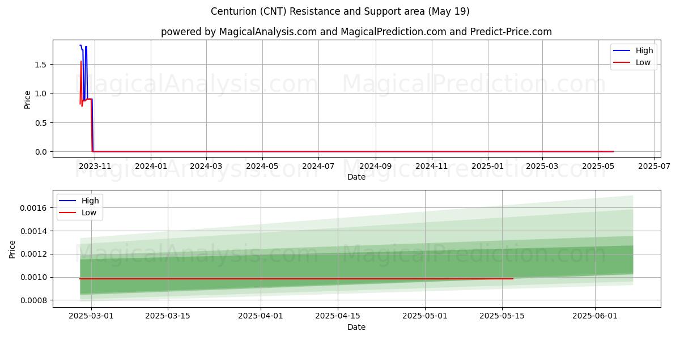The height and width of the screenshot is (340, 680).
Task: Click 'High' in the top chart legend
Action: (x=644, y=50)
